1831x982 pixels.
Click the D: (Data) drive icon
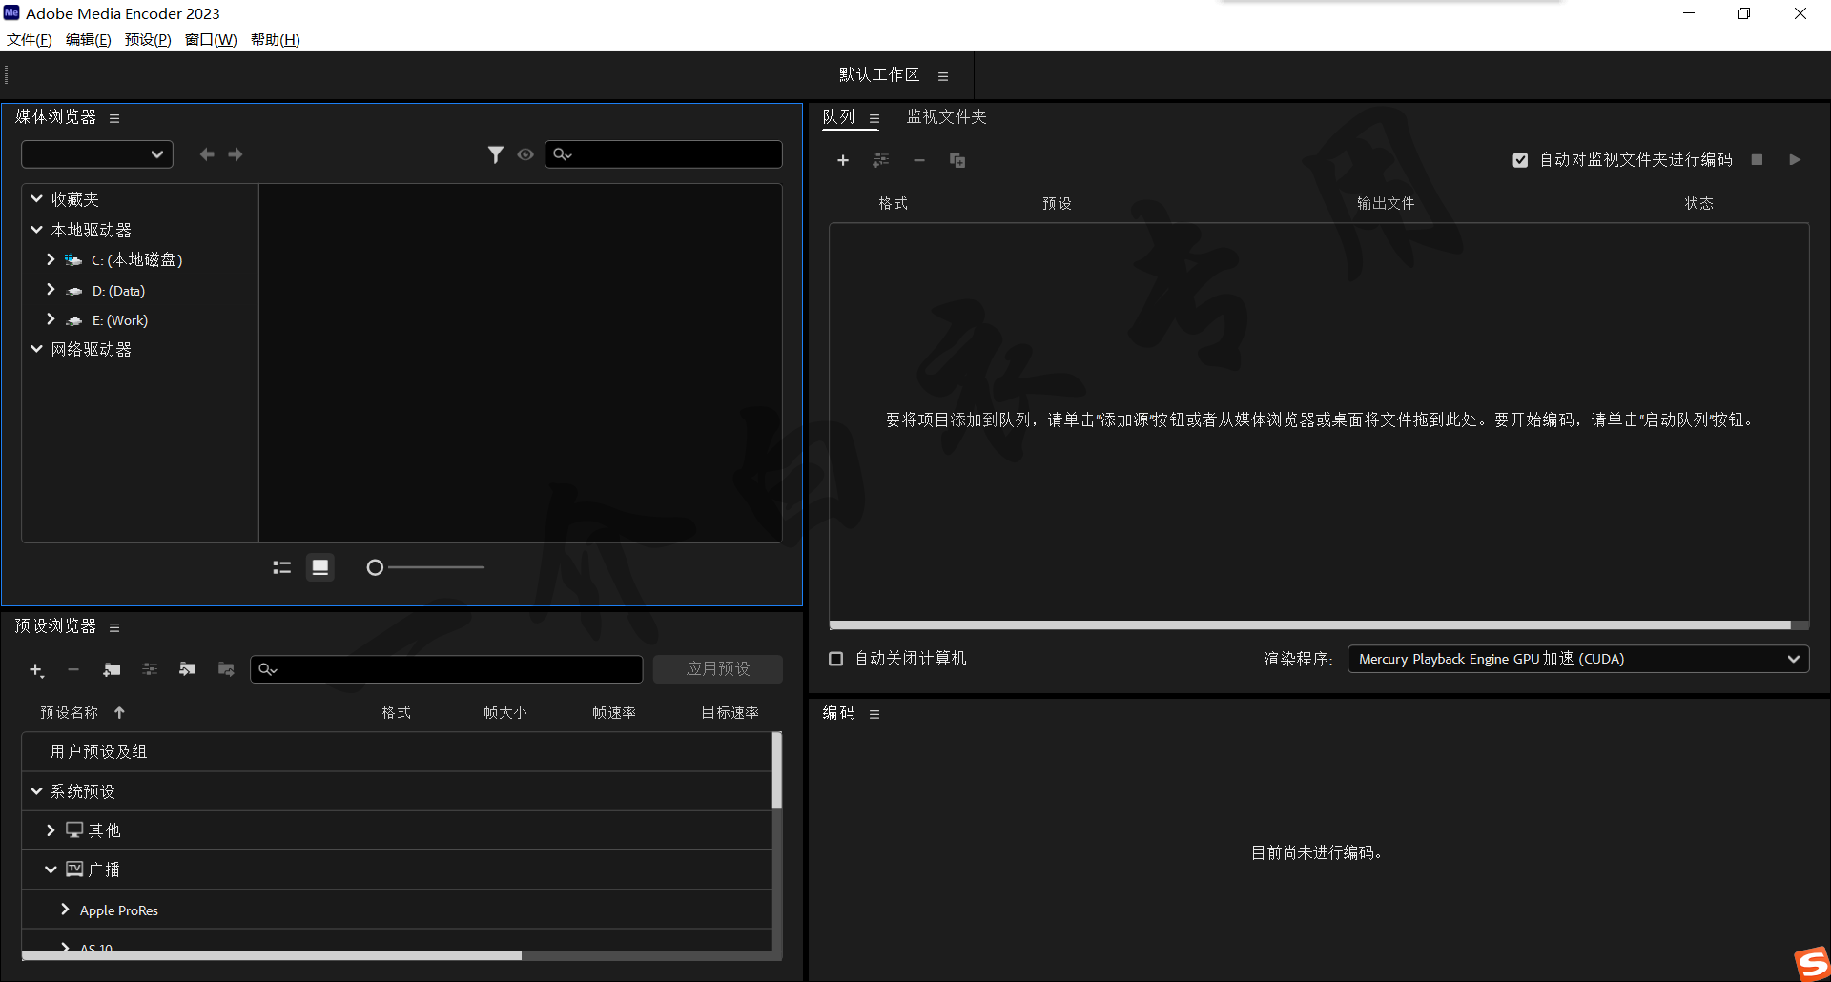(74, 291)
